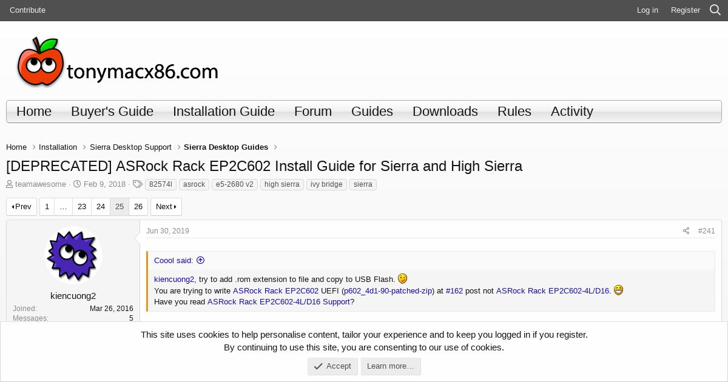Click Sierra Desktop Guides breadcrumb

pyautogui.click(x=226, y=147)
